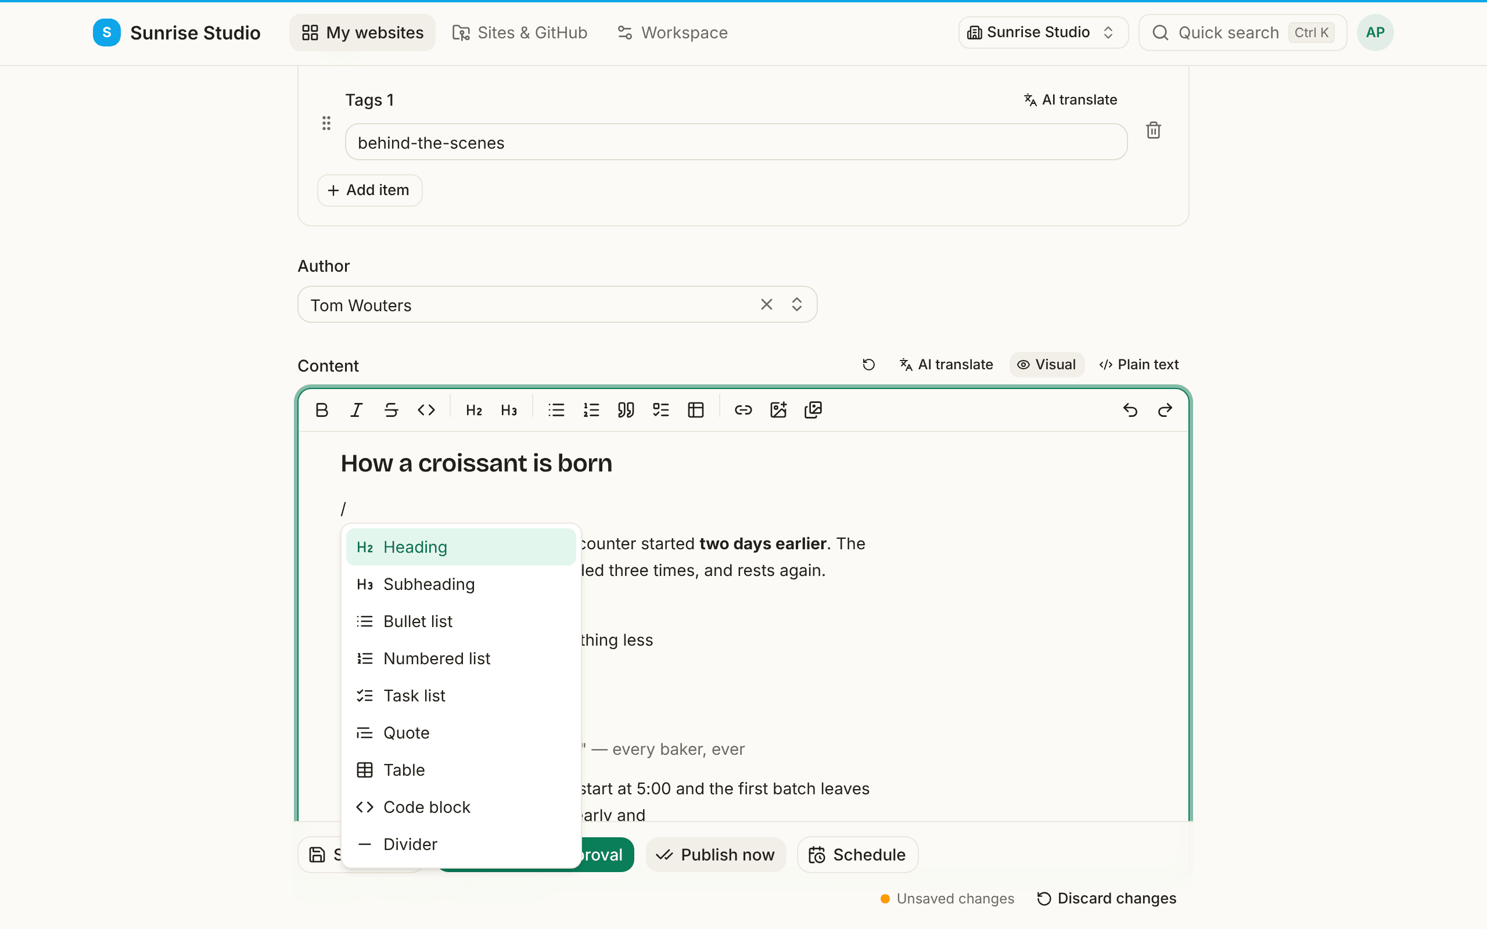Switch editor to Visual mode
Image resolution: width=1487 pixels, height=929 pixels.
pos(1047,365)
